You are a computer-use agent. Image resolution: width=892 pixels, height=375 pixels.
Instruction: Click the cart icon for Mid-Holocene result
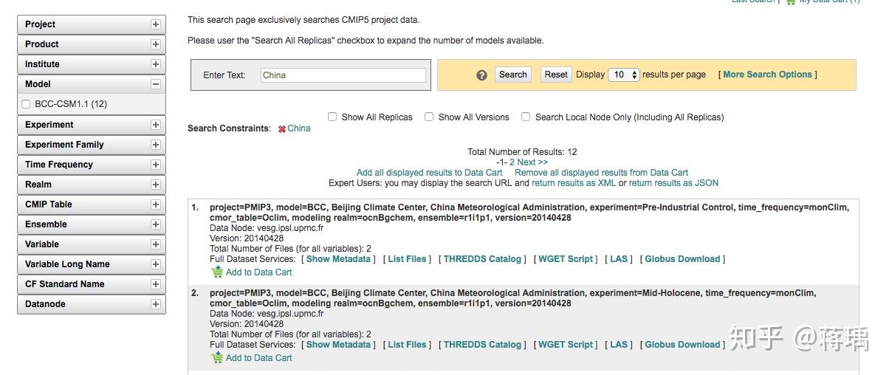(x=217, y=358)
